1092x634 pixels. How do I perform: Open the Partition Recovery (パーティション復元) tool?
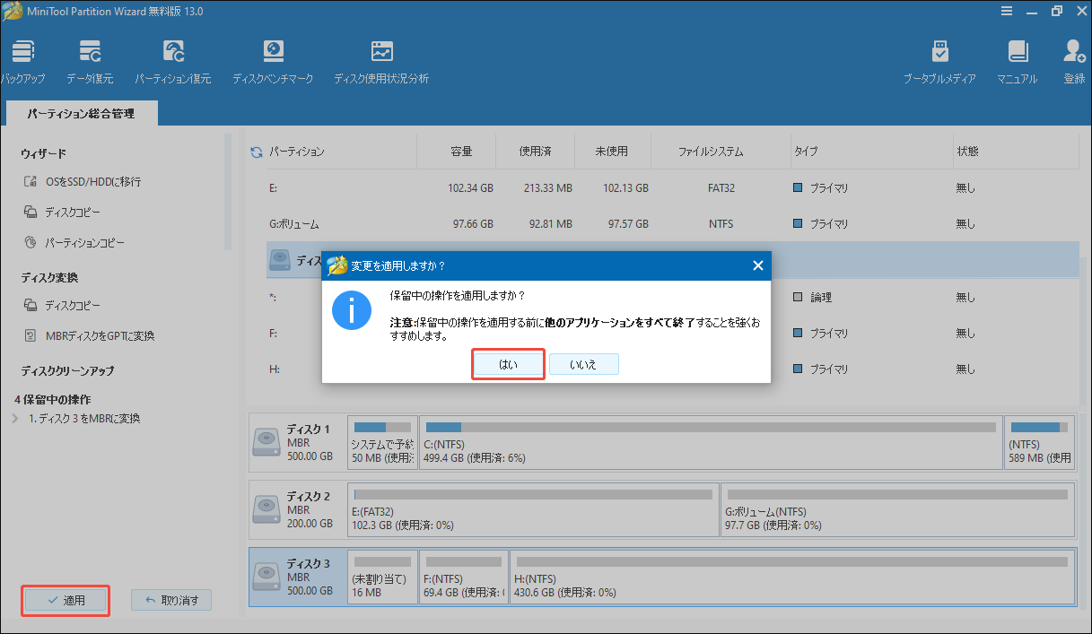coord(173,61)
